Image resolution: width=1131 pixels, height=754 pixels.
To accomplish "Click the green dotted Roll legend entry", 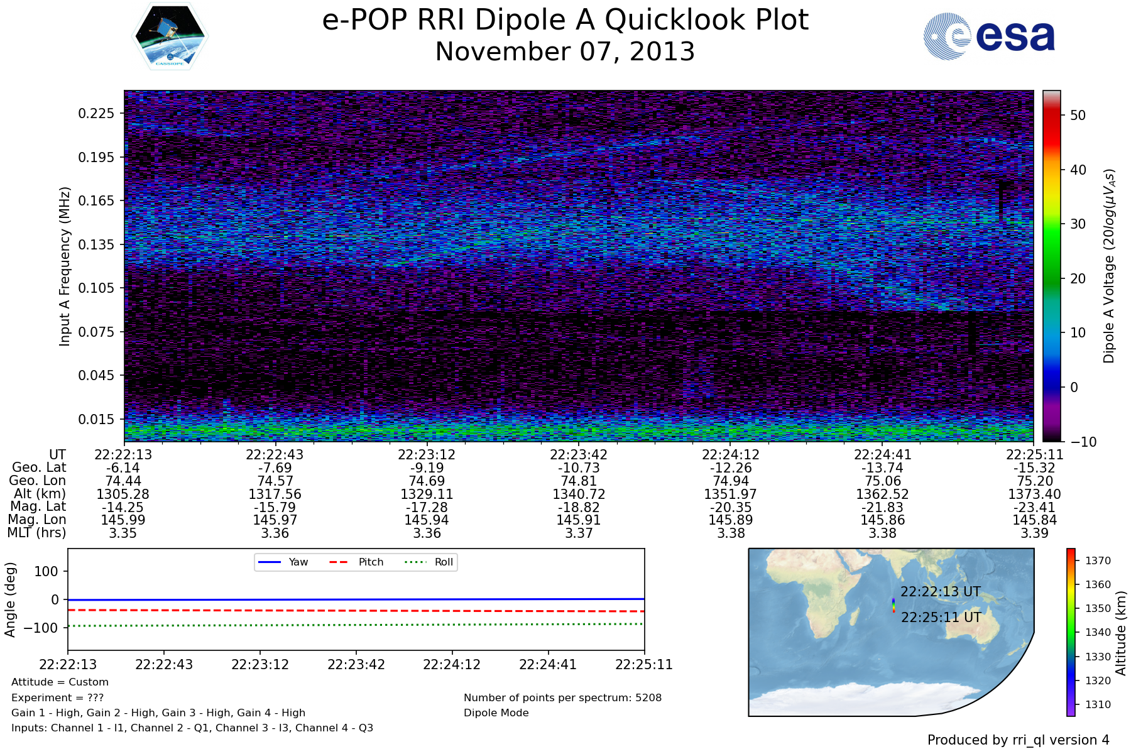I will pos(430,562).
